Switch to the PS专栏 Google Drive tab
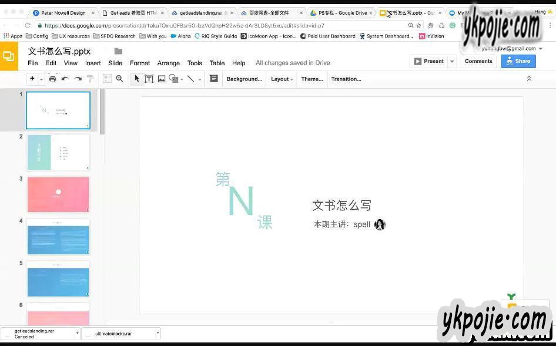 341,13
